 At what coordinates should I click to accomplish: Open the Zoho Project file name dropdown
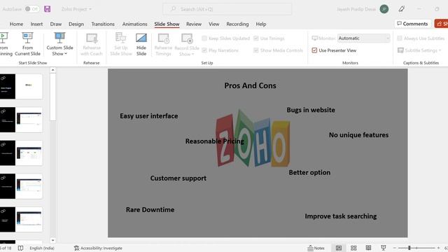(x=76, y=9)
